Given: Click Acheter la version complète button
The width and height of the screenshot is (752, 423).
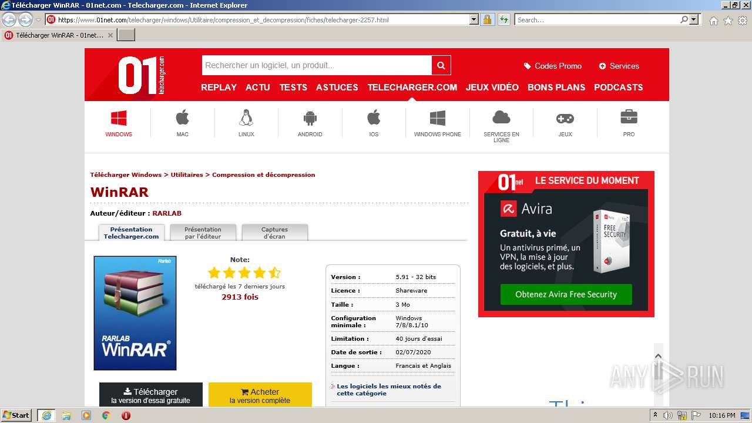Looking at the screenshot, I should (260, 395).
